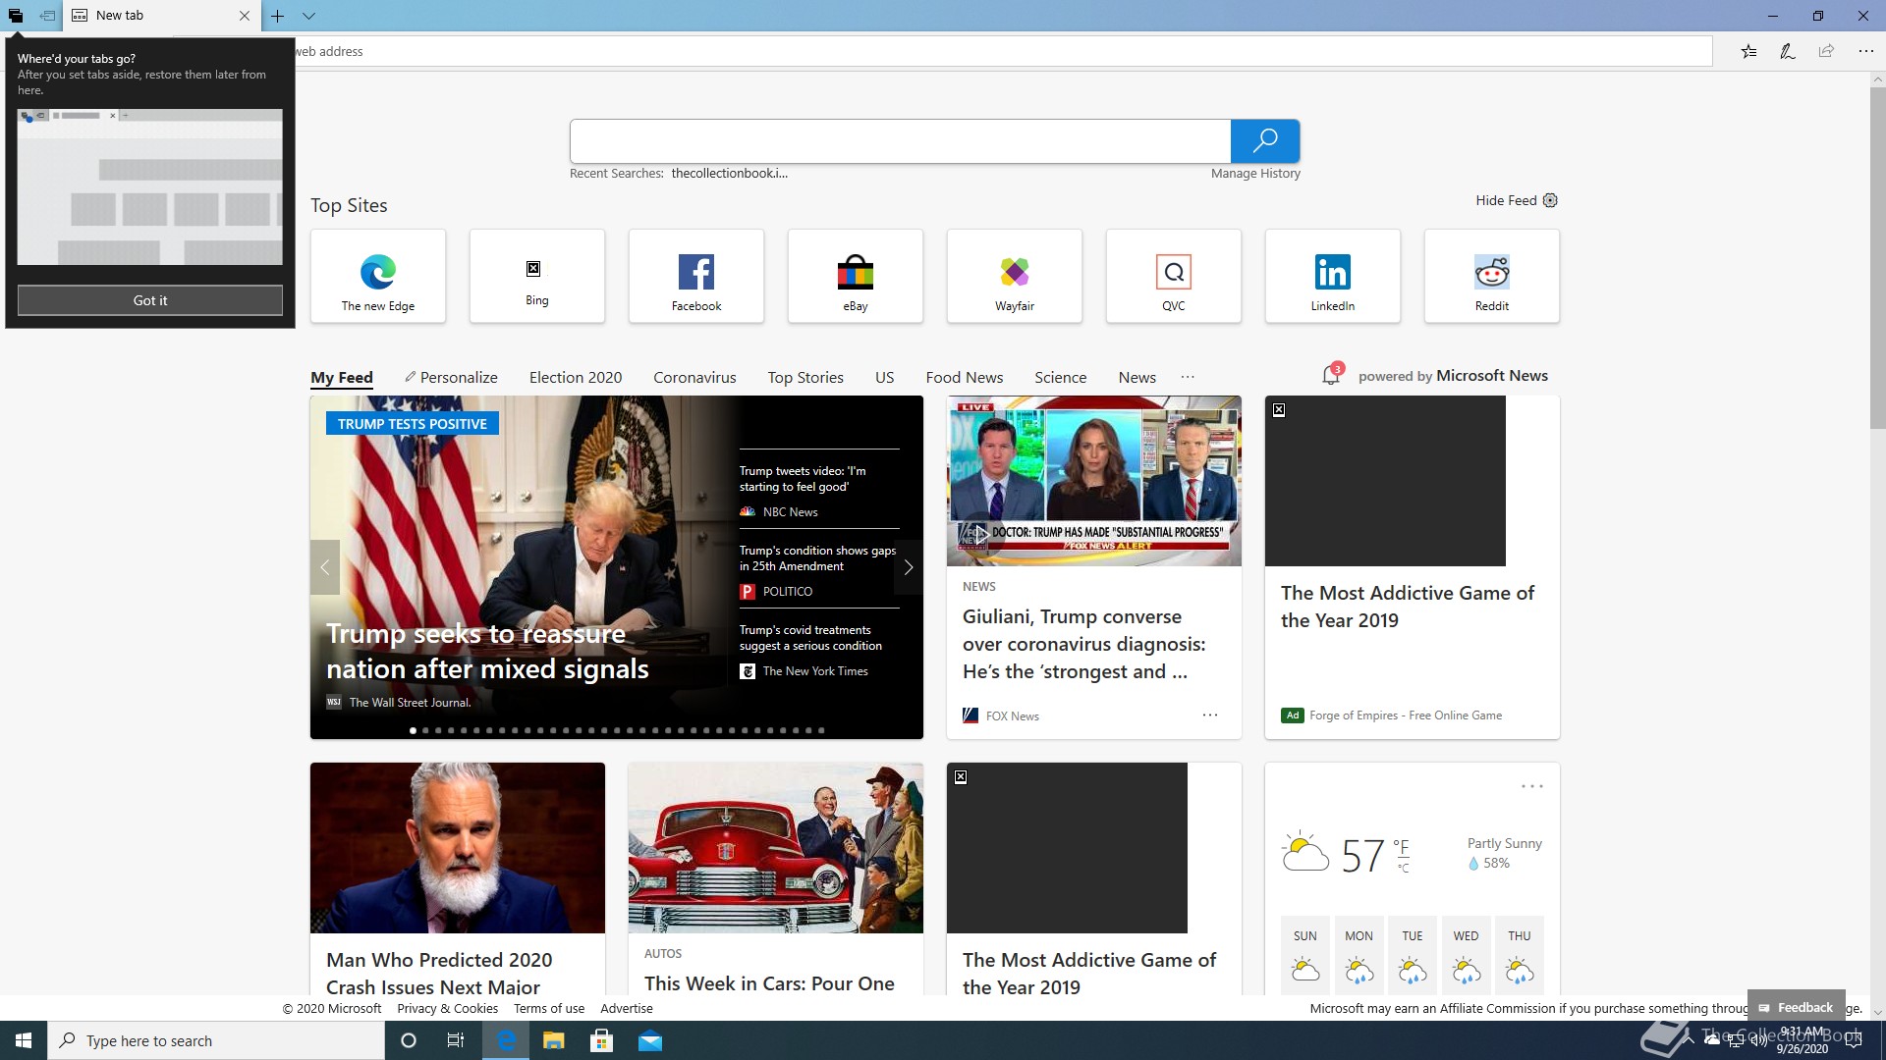Show tab previews chevron
Image resolution: width=1886 pixels, height=1060 pixels.
[x=308, y=16]
